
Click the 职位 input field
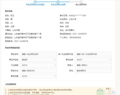[x=93, y=71]
